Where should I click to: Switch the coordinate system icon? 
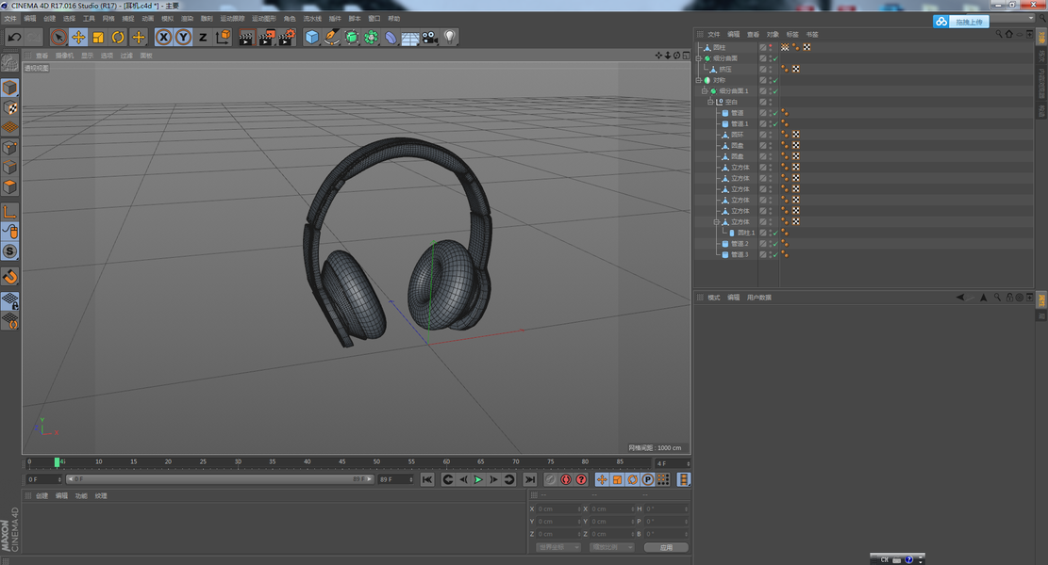coord(223,38)
